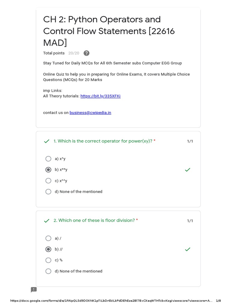Click the total points help question-mark icon
Image resolution: width=231 pixels, height=308 pixels.
click(x=86, y=53)
